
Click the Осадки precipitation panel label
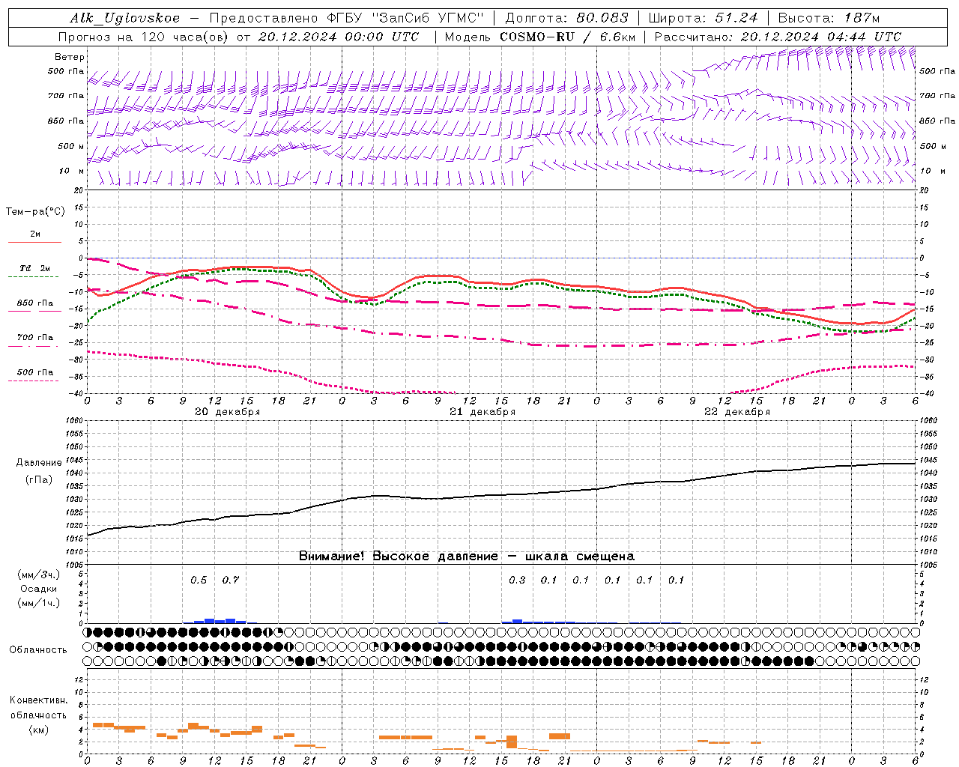[37, 589]
